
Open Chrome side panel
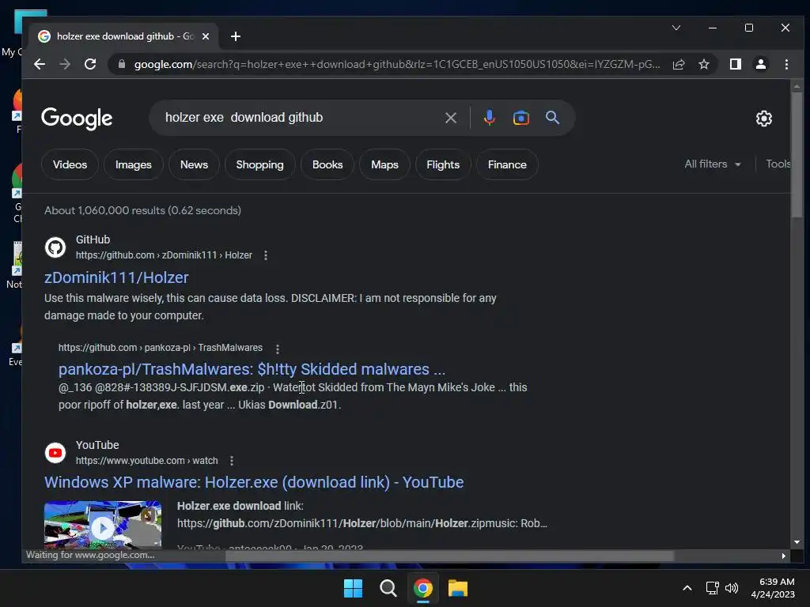[735, 64]
